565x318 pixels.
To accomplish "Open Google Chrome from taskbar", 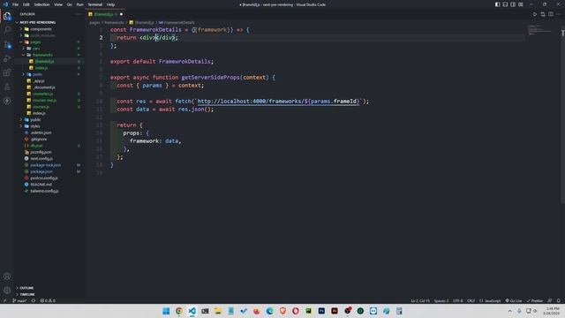I will (x=179, y=311).
